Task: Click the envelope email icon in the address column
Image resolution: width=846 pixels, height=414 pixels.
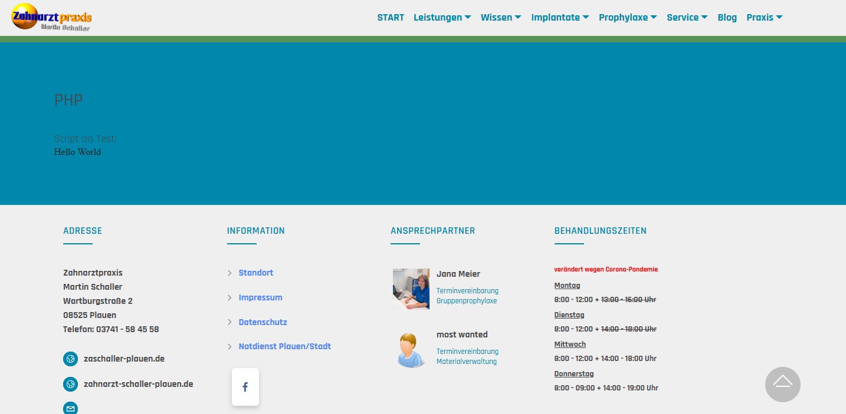Action: click(71, 408)
